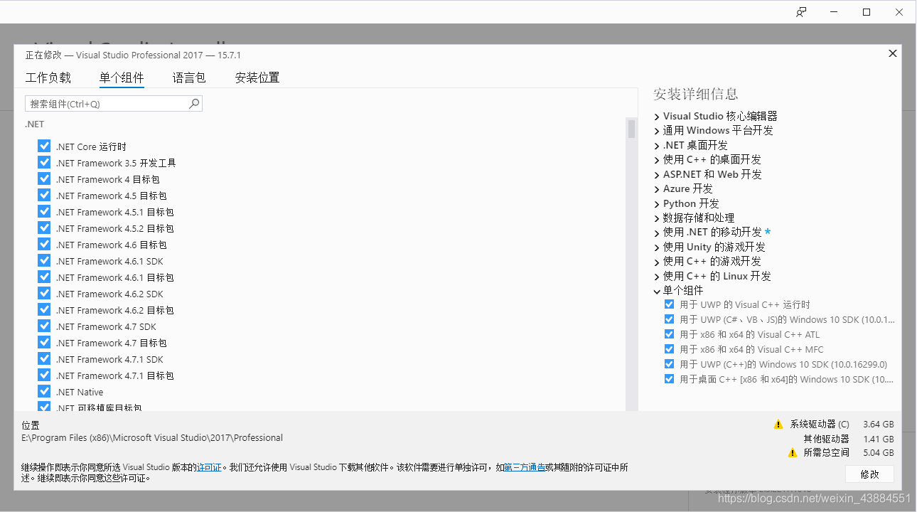Open the 许可证 link
This screenshot has width=917, height=512.
point(209,467)
